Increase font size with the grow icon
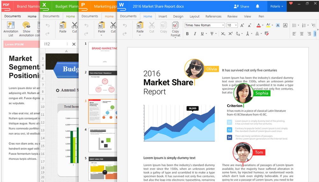 coord(242,25)
